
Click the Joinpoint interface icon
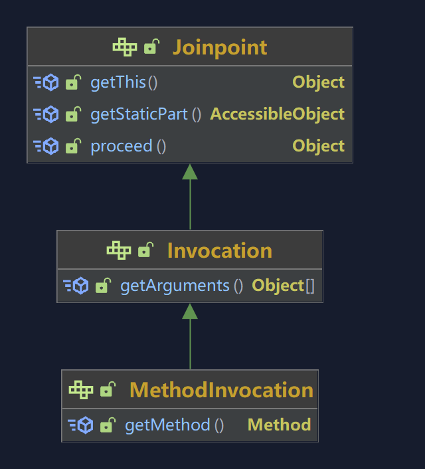125,47
